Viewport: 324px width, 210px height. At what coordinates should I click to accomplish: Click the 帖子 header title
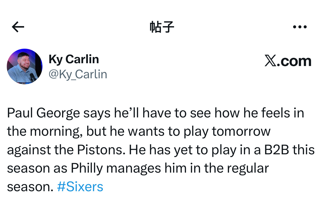pos(162,27)
